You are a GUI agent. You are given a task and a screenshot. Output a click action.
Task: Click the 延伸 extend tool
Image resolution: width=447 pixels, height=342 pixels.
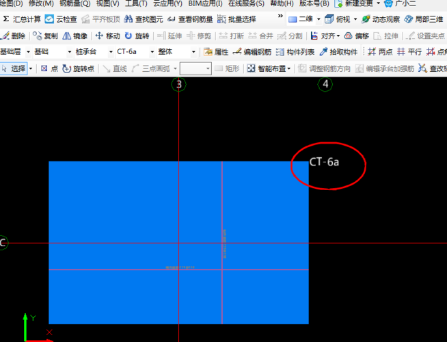pyautogui.click(x=170, y=36)
